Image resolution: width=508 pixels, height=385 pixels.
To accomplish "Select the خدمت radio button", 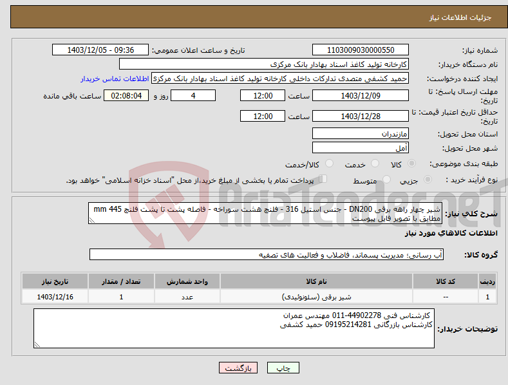I will pyautogui.click(x=375, y=164).
